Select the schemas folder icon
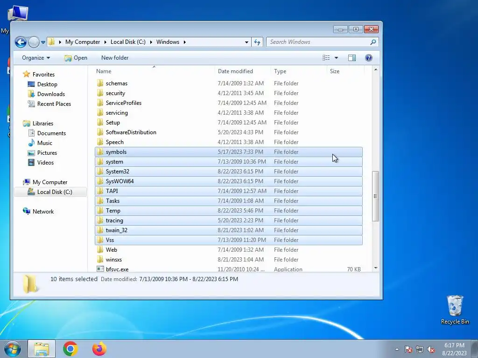Viewport: 478px width, 358px height. click(x=100, y=83)
